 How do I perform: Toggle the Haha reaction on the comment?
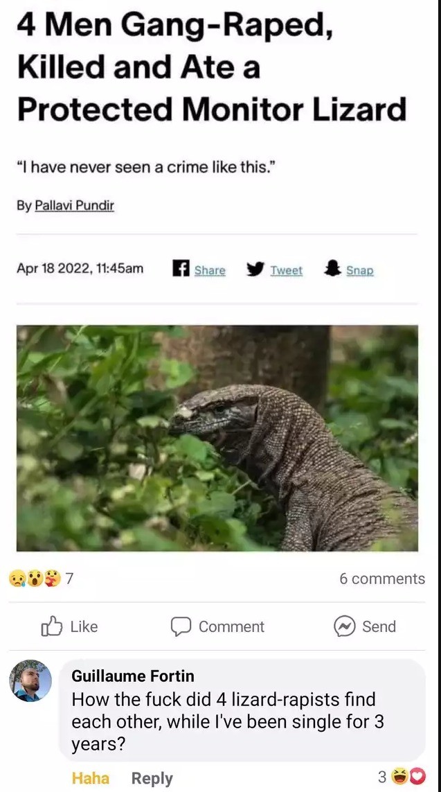[x=90, y=778]
